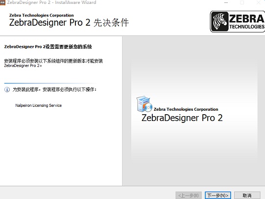
Task: Click the large 'ZebraDesigner Pro 2' banner text
Action: tap(182, 118)
